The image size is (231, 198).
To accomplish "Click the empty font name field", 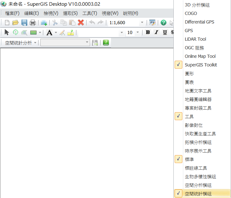I will coord(99,32).
